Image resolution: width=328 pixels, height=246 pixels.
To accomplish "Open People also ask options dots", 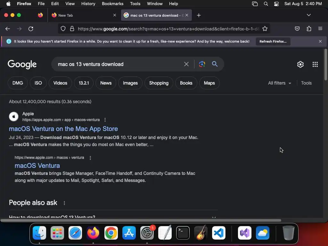I will 64,203.
